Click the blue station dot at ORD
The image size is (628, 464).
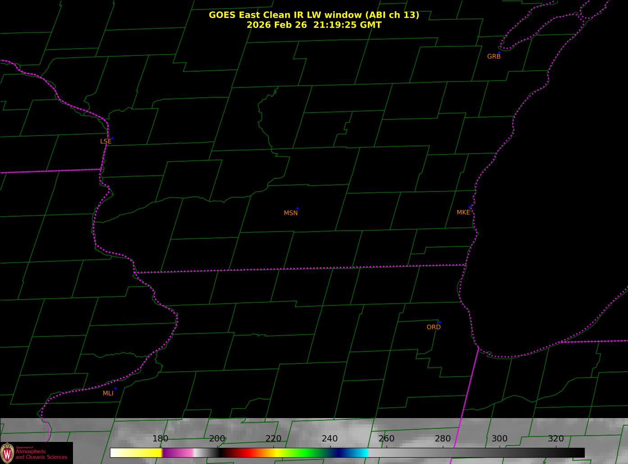pos(440,323)
